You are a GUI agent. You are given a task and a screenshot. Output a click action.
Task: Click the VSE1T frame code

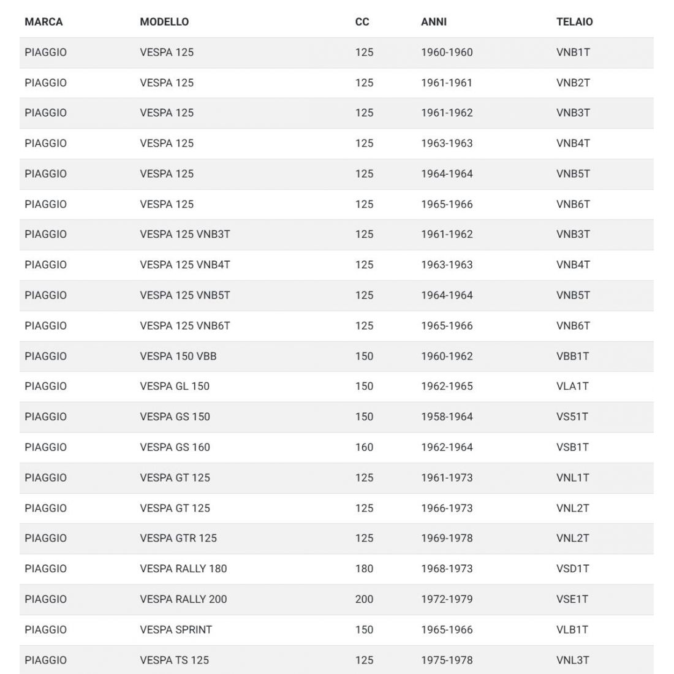tap(572, 599)
